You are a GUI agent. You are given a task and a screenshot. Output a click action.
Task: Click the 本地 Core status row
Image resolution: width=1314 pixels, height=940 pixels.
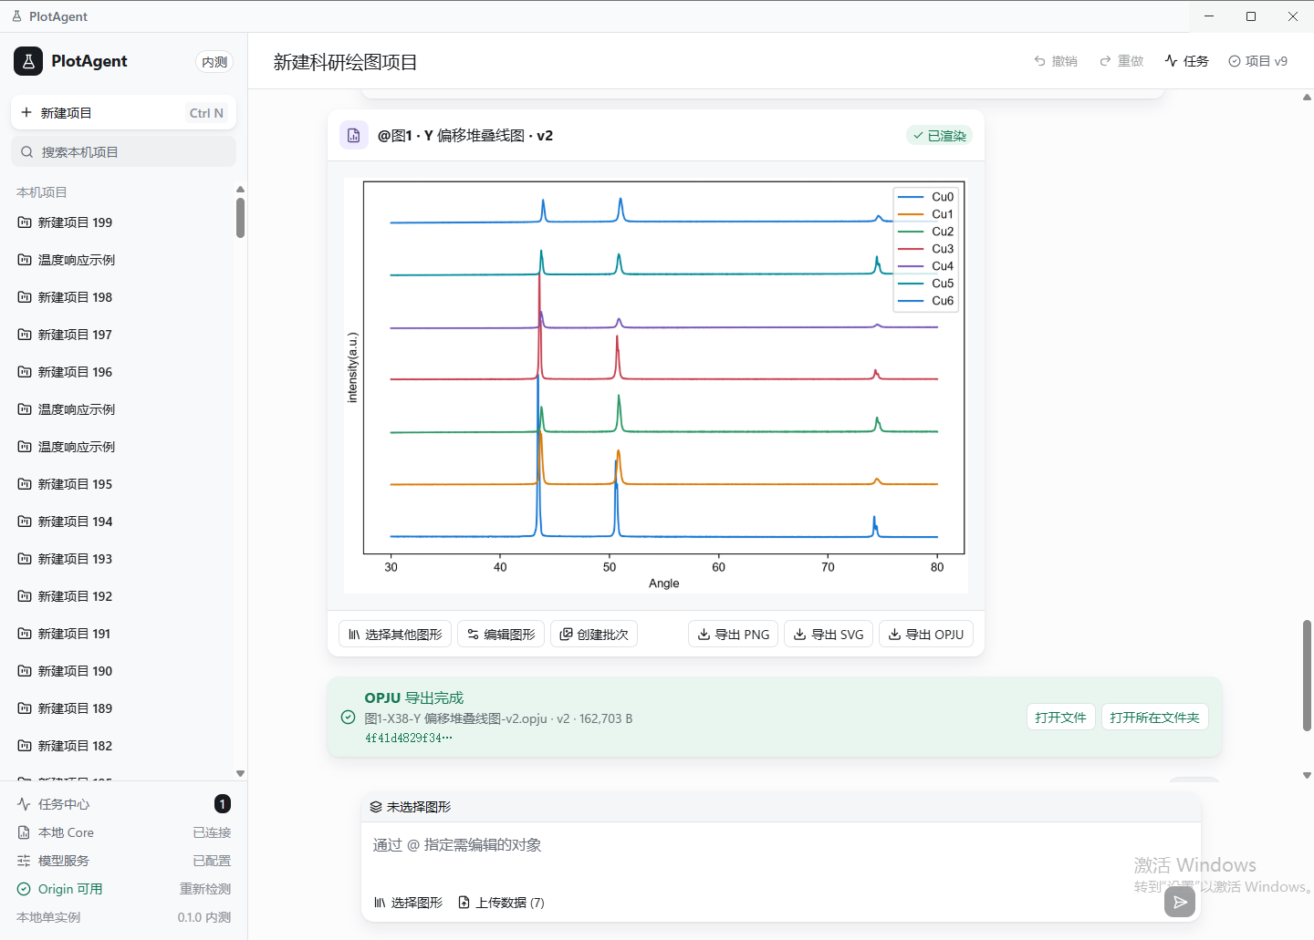(x=123, y=832)
